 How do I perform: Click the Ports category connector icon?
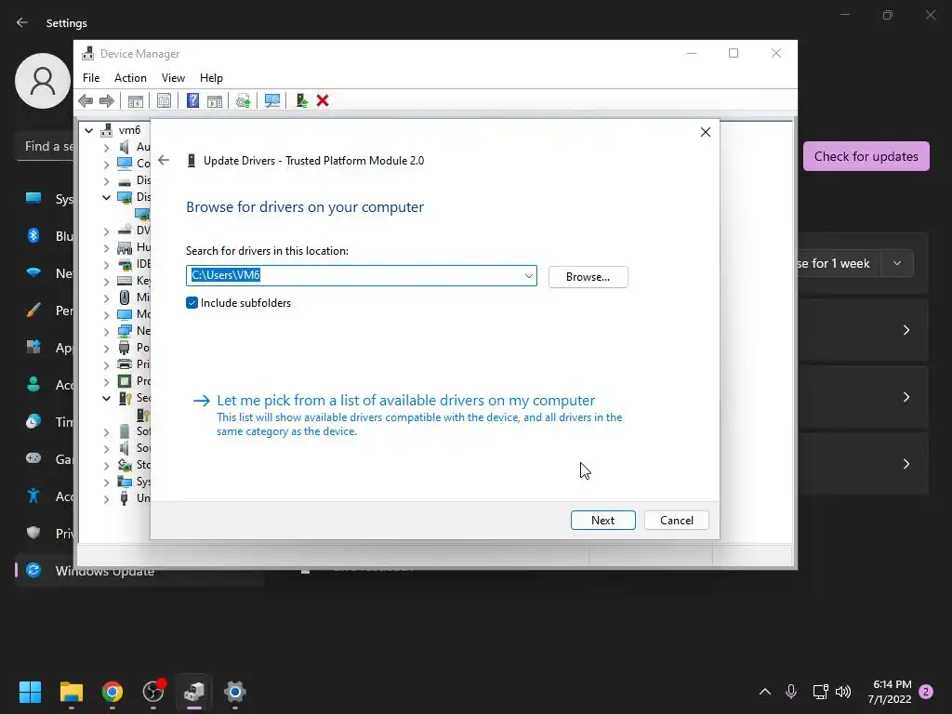click(x=125, y=348)
